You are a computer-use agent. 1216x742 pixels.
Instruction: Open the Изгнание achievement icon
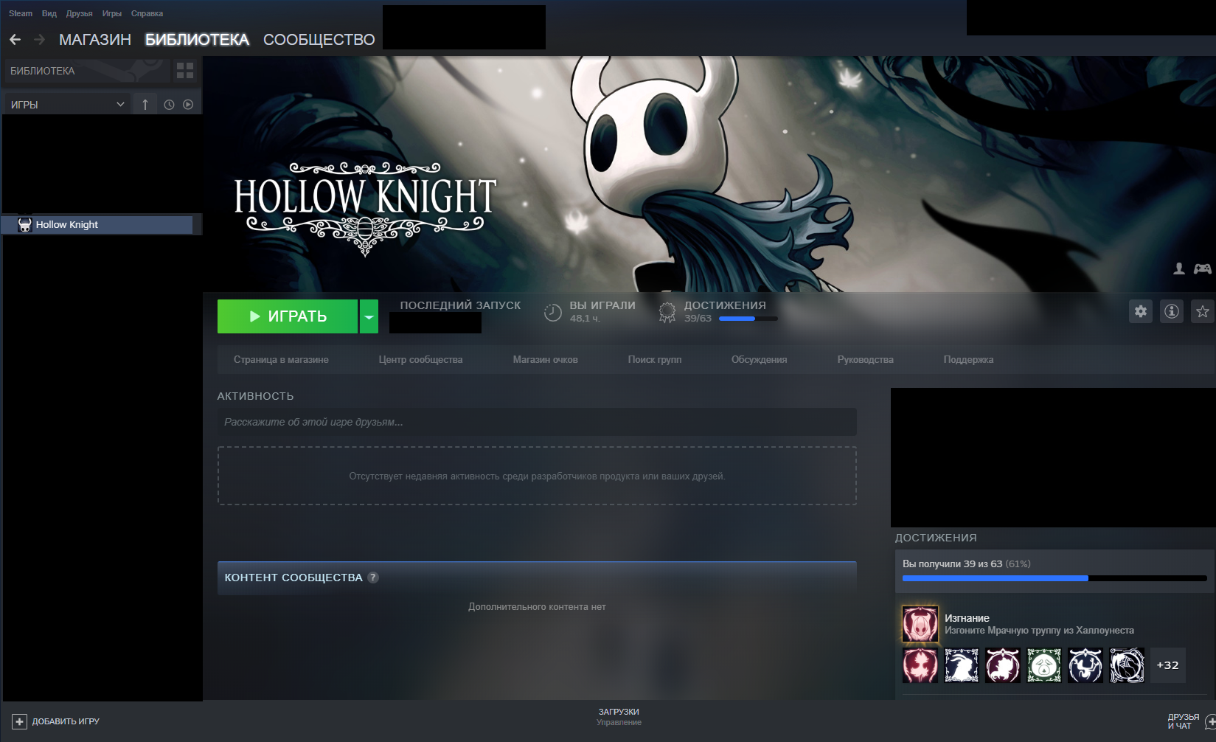pyautogui.click(x=920, y=624)
